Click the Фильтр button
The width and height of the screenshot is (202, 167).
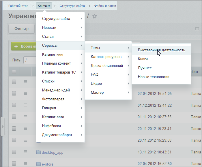coord(22,29)
